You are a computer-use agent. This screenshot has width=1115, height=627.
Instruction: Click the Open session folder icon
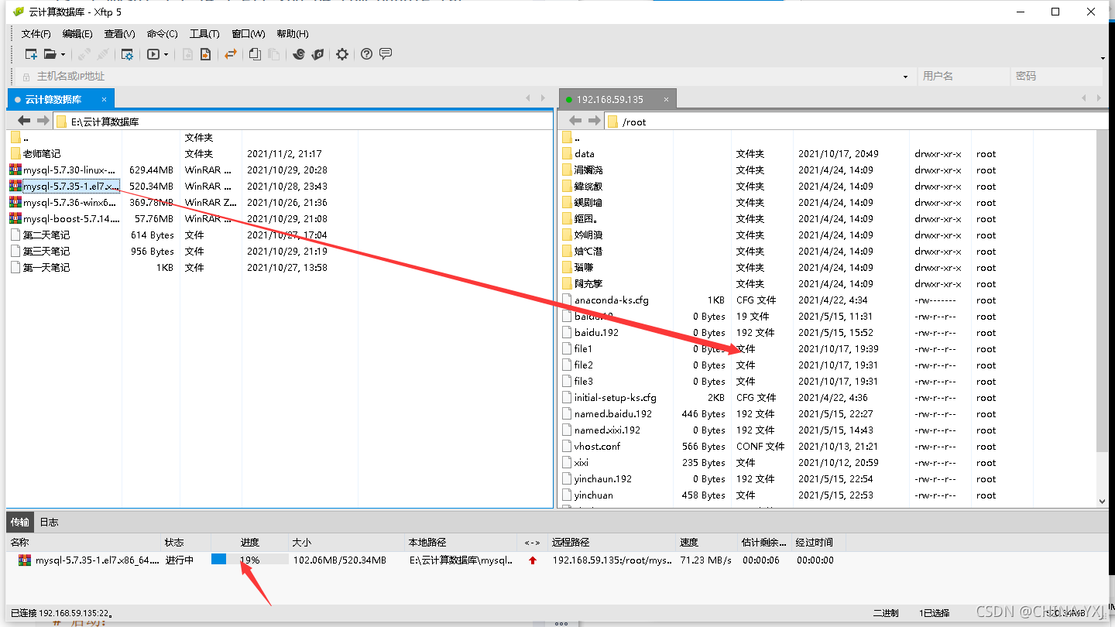point(50,54)
